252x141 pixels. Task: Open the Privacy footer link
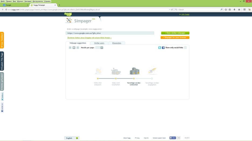click(x=137, y=138)
